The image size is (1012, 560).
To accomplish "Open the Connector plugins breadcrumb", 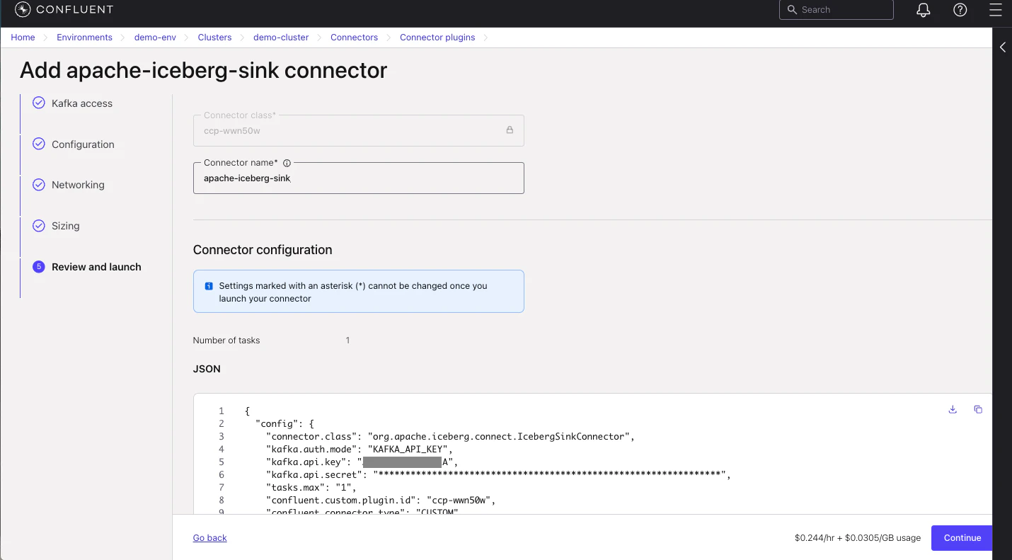I will point(437,38).
